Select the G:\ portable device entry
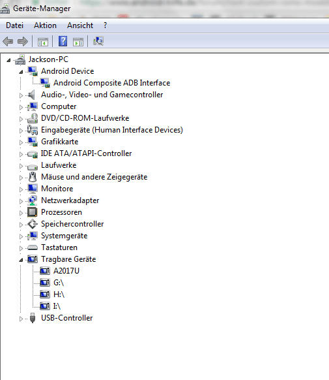Viewport: 329px width, 380px height. point(59,283)
